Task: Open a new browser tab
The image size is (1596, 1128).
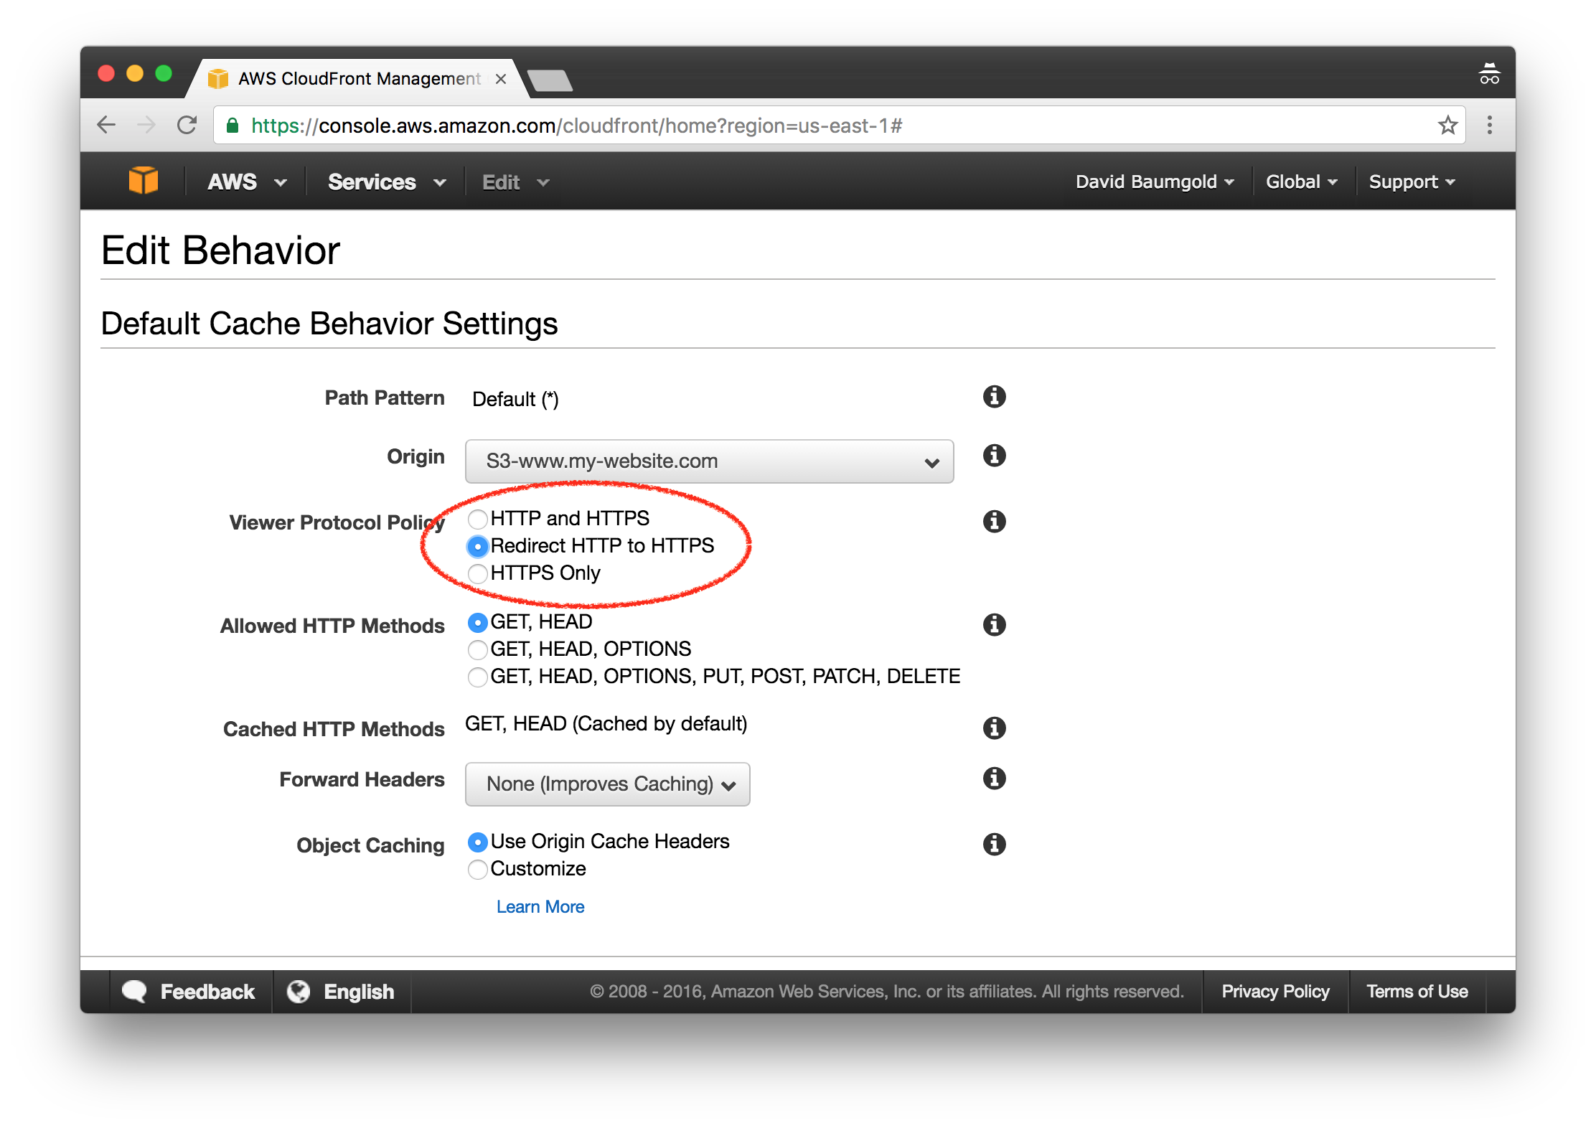Action: (550, 80)
